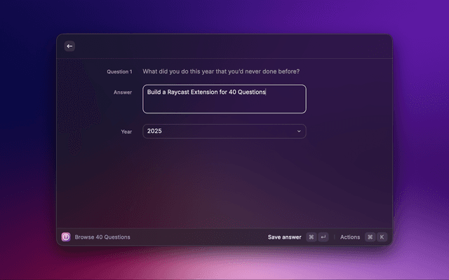The image size is (449, 280).
Task: Select the 2025 value text in Year field
Action: [x=154, y=131]
